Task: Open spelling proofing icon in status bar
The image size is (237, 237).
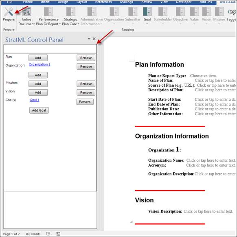Action: (48, 234)
